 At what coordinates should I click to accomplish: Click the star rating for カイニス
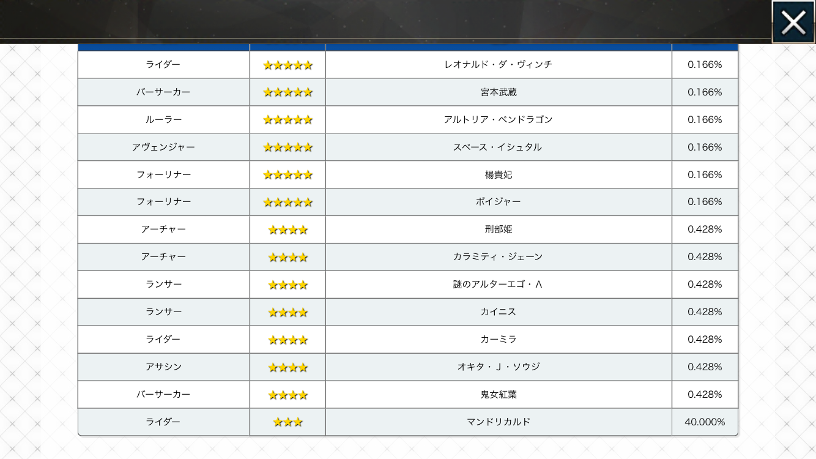pyautogui.click(x=287, y=313)
